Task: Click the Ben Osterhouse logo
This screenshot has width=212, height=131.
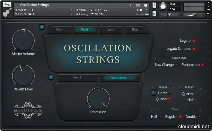Action: coord(28,109)
